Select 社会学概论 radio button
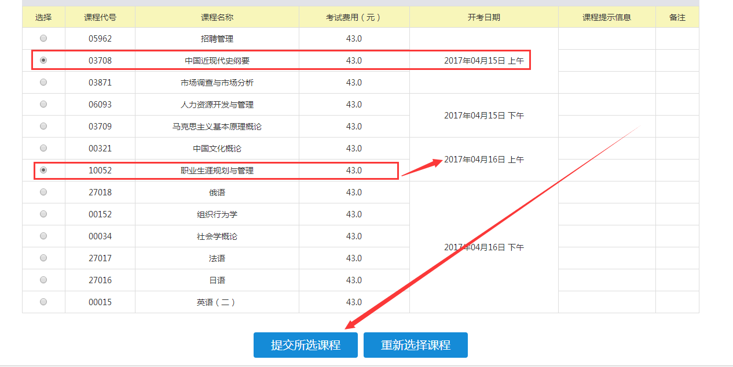This screenshot has height=367, width=733. (43, 236)
